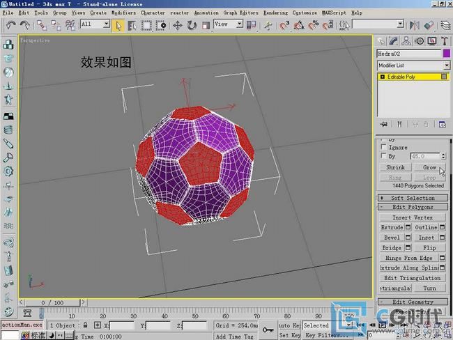Image resolution: width=453 pixels, height=340 pixels.
Task: Click the Insert Vertex button
Action: 413,217
